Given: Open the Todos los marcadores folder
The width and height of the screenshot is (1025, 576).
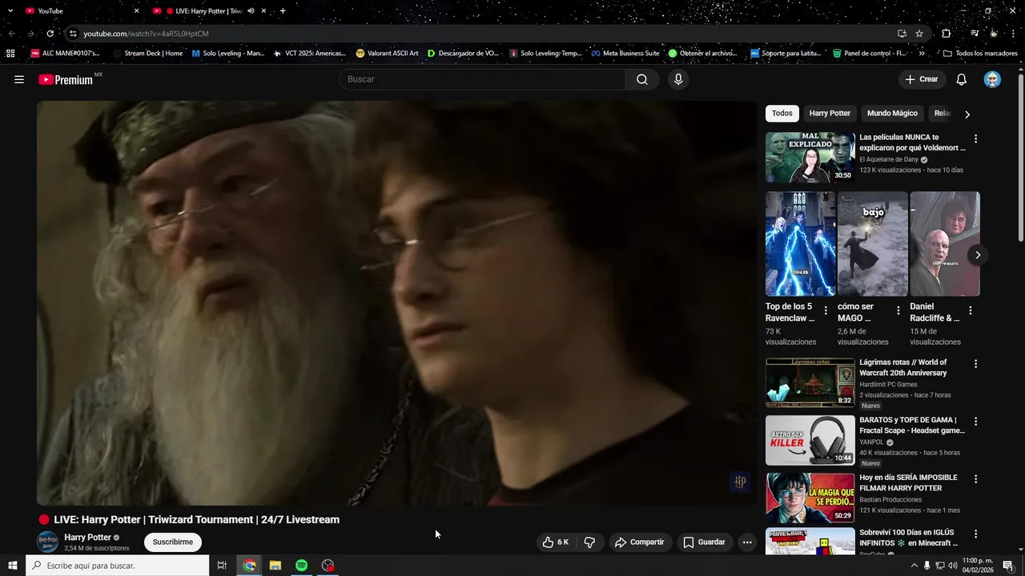Looking at the screenshot, I should pos(981,54).
